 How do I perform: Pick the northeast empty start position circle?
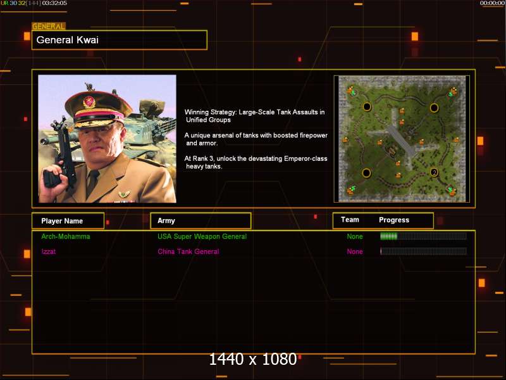point(435,108)
